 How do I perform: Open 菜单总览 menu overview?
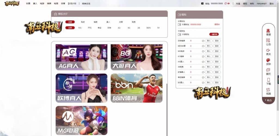click(x=86, y=3)
